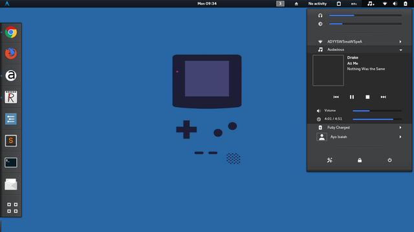
Task: Open system settings tools icon
Action: pyautogui.click(x=329, y=160)
